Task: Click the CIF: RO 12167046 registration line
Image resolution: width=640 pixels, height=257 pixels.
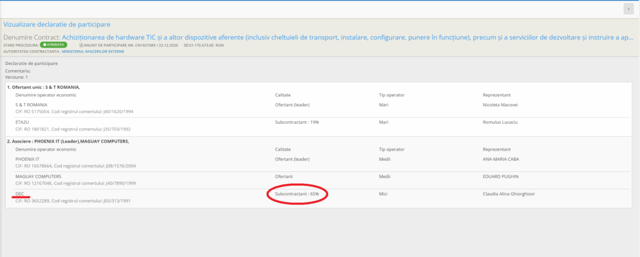Action: pos(76,183)
